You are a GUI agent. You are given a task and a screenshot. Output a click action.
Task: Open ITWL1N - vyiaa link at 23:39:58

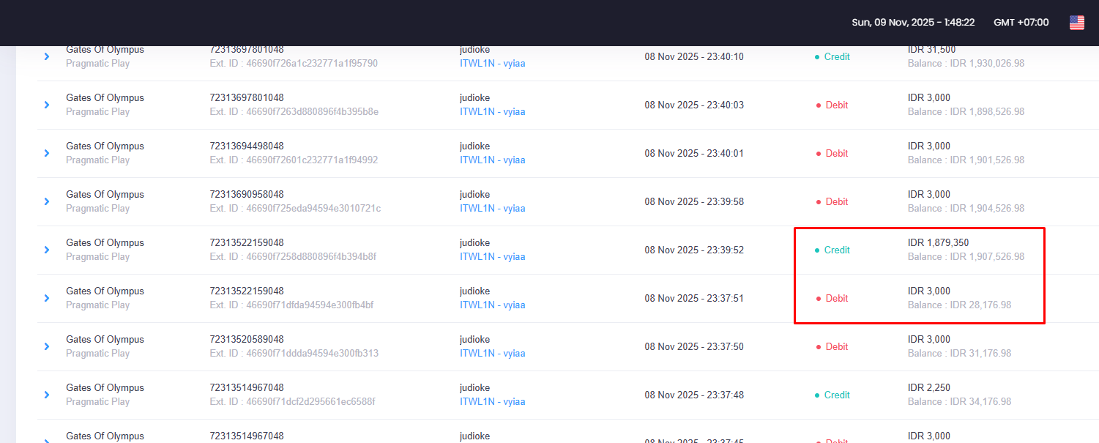[492, 209]
